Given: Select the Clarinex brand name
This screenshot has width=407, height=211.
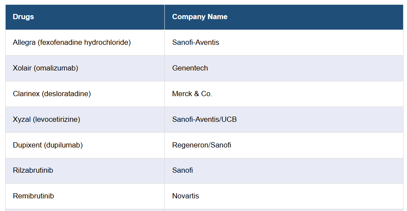Looking at the screenshot, I should tap(26, 94).
